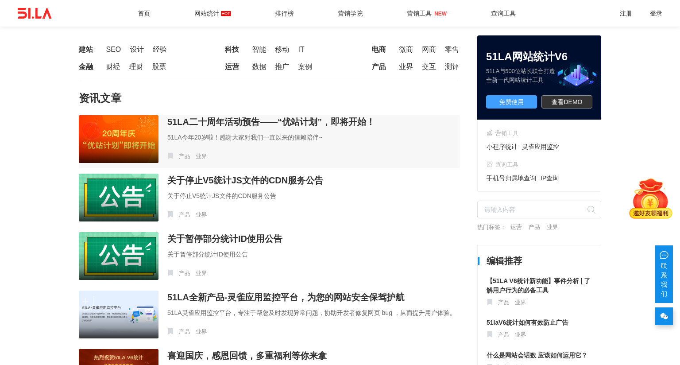This screenshot has height=365, width=680.
Task: Open recommendation 【51LA V6统计新功能】事件分析
Action: click(x=538, y=285)
